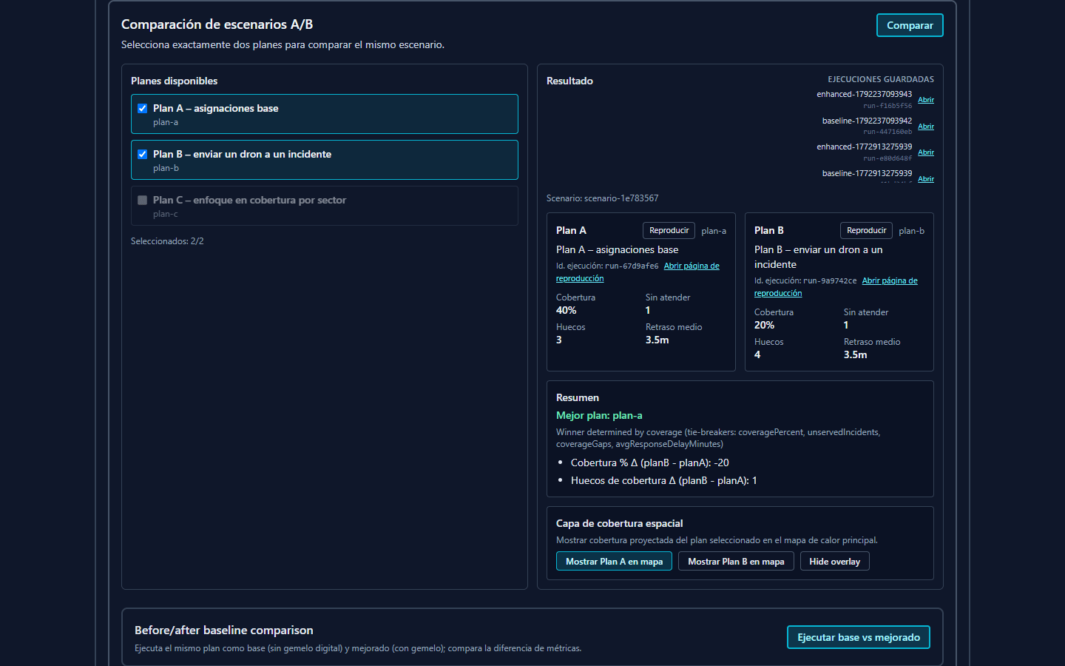Click Plan B Cobertura 20% value
The image size is (1065, 666).
point(764,326)
